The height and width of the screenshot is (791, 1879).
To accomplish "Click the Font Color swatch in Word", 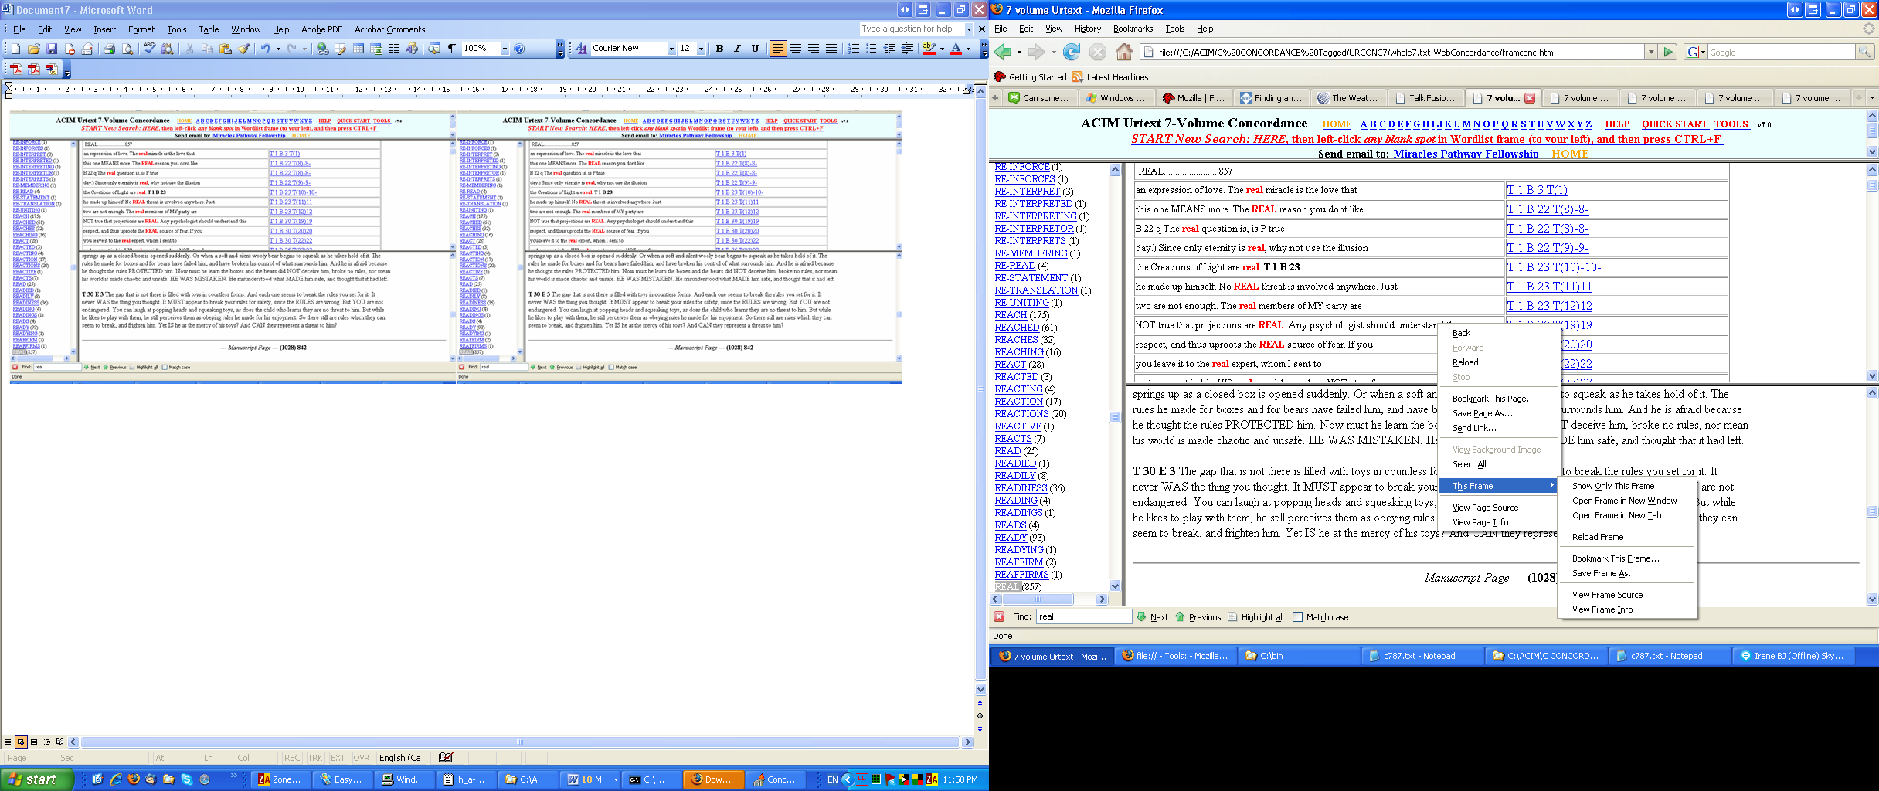I will click(x=956, y=49).
